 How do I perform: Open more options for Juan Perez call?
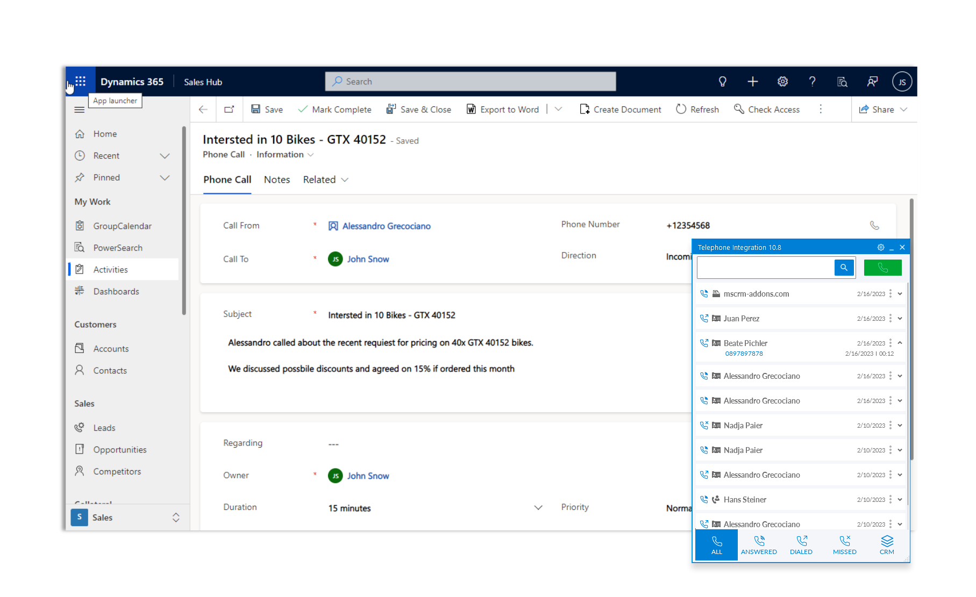[890, 318]
